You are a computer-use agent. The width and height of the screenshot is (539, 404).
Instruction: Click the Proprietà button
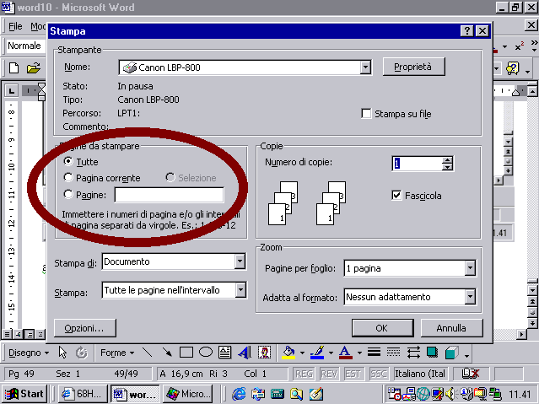click(413, 67)
